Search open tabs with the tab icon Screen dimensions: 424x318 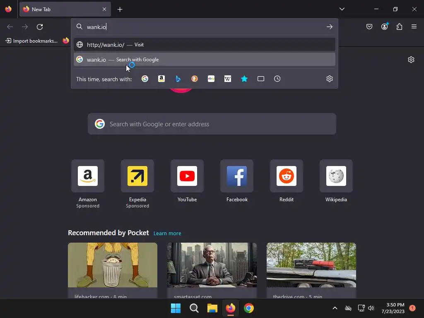point(261,79)
